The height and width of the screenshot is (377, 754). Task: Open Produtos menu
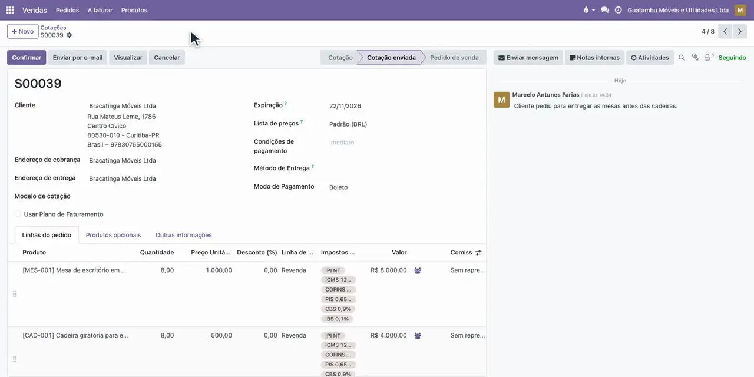[134, 10]
